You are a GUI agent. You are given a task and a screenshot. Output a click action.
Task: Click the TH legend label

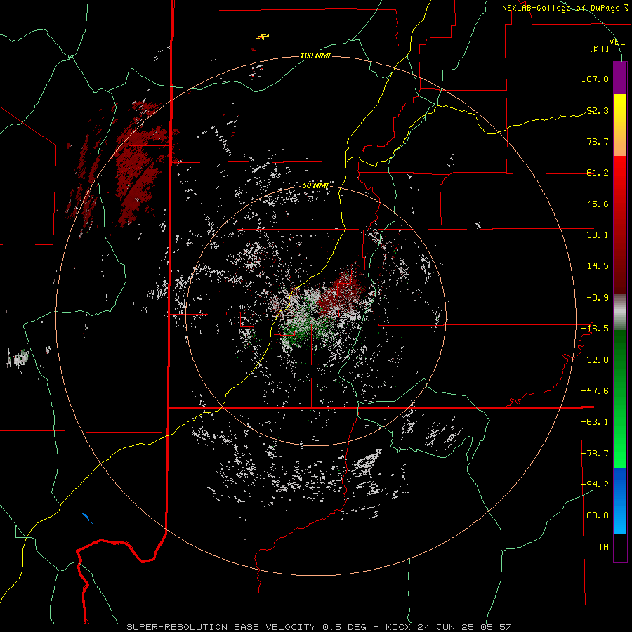pyautogui.click(x=603, y=547)
